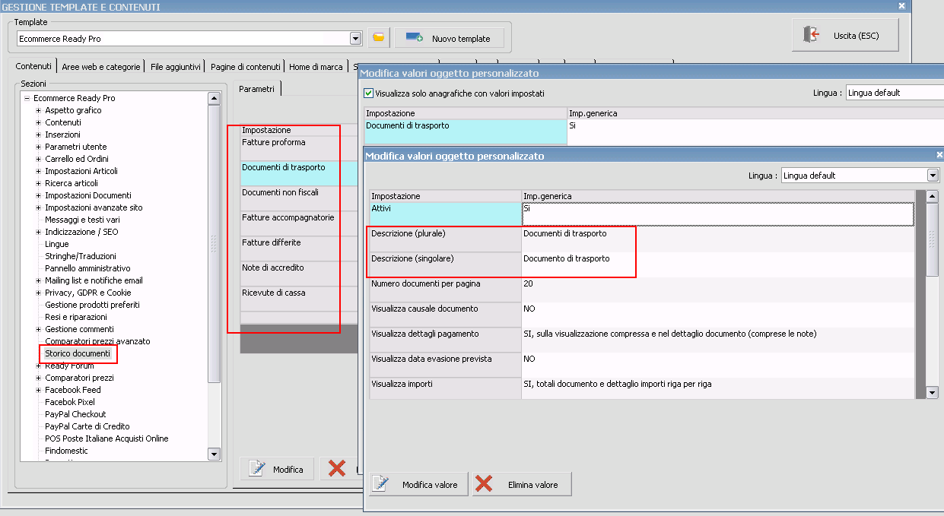Image resolution: width=944 pixels, height=516 pixels.
Task: Select Impostazioni avanzate sito in the tree
Action: pos(94,207)
